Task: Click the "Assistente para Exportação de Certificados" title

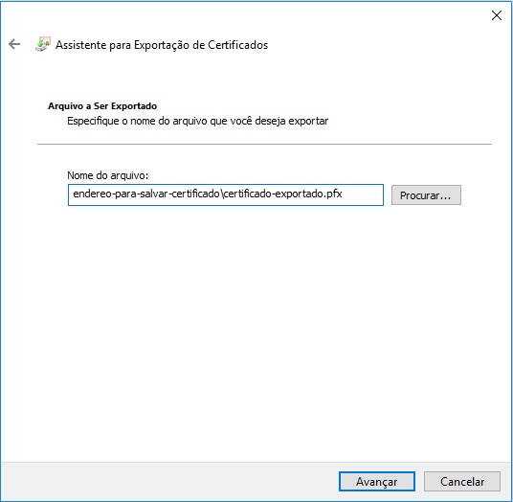Action: tap(162, 45)
